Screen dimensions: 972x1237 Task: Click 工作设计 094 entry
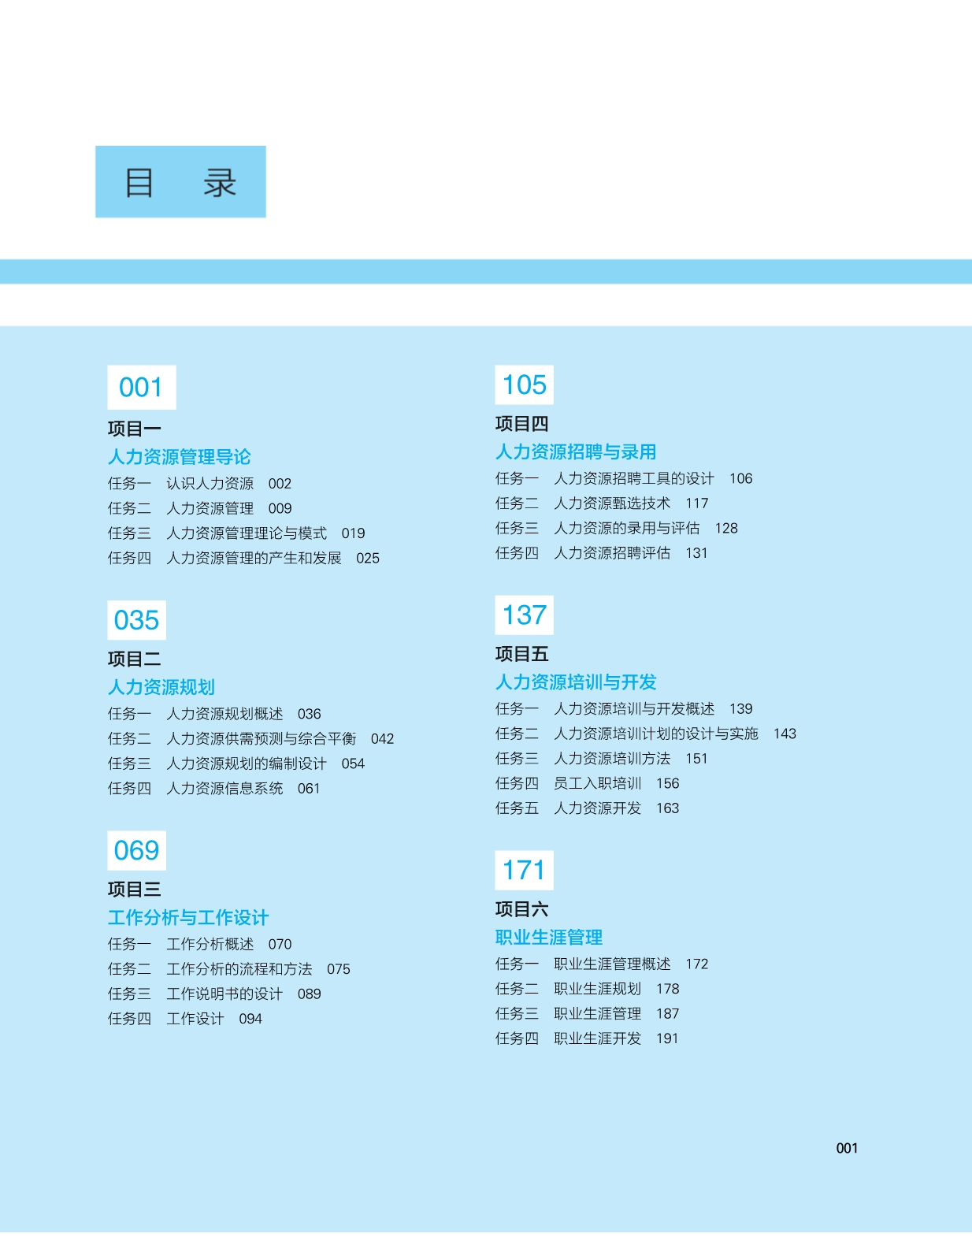click(x=185, y=1019)
